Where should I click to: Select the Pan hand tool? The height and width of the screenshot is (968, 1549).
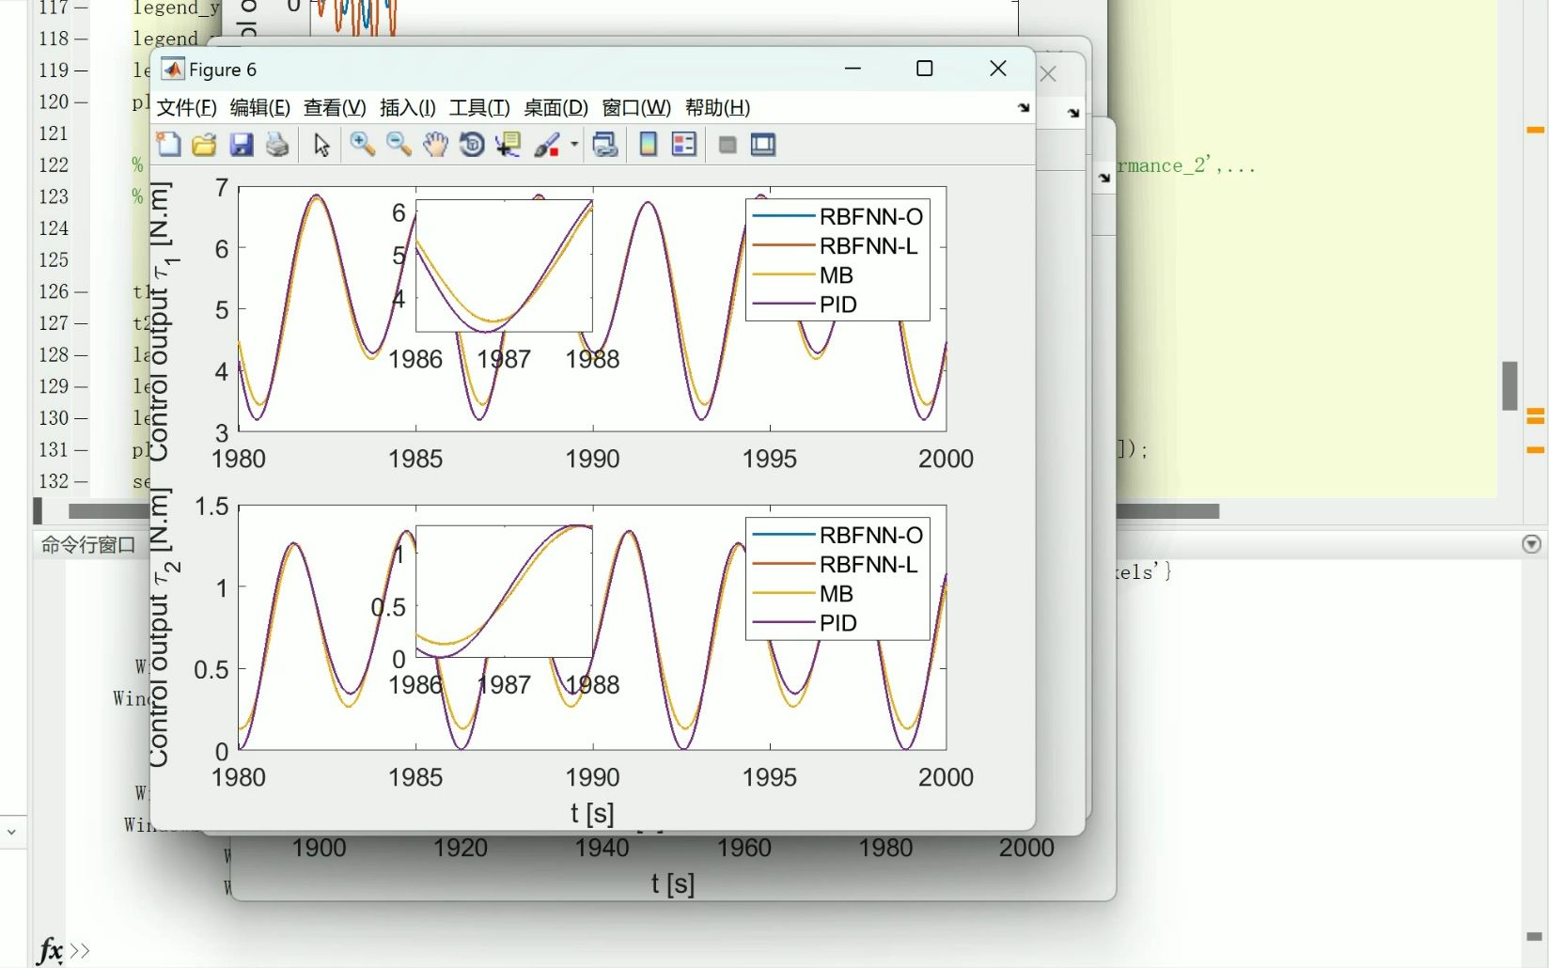tap(435, 145)
